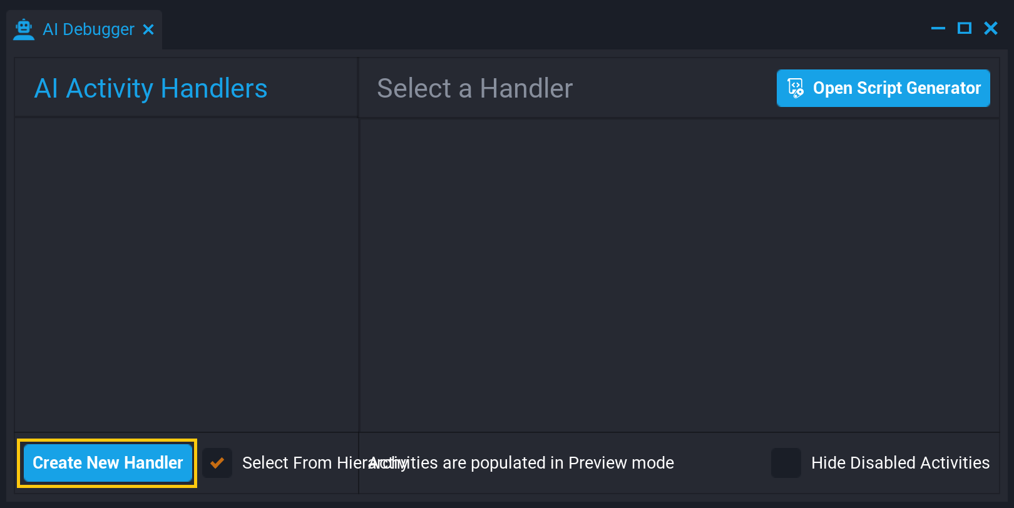The image size is (1014, 508).
Task: Click the Hide Disabled Activities label text
Action: coord(900,463)
